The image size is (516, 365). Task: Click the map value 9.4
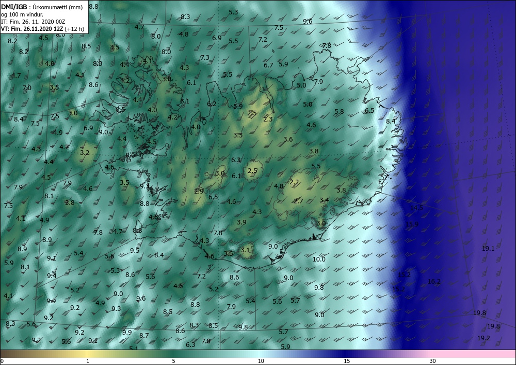tap(52, 276)
